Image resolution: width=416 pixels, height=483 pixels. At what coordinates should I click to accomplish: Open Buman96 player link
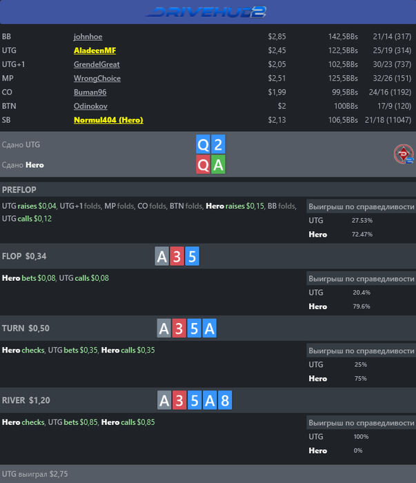90,92
